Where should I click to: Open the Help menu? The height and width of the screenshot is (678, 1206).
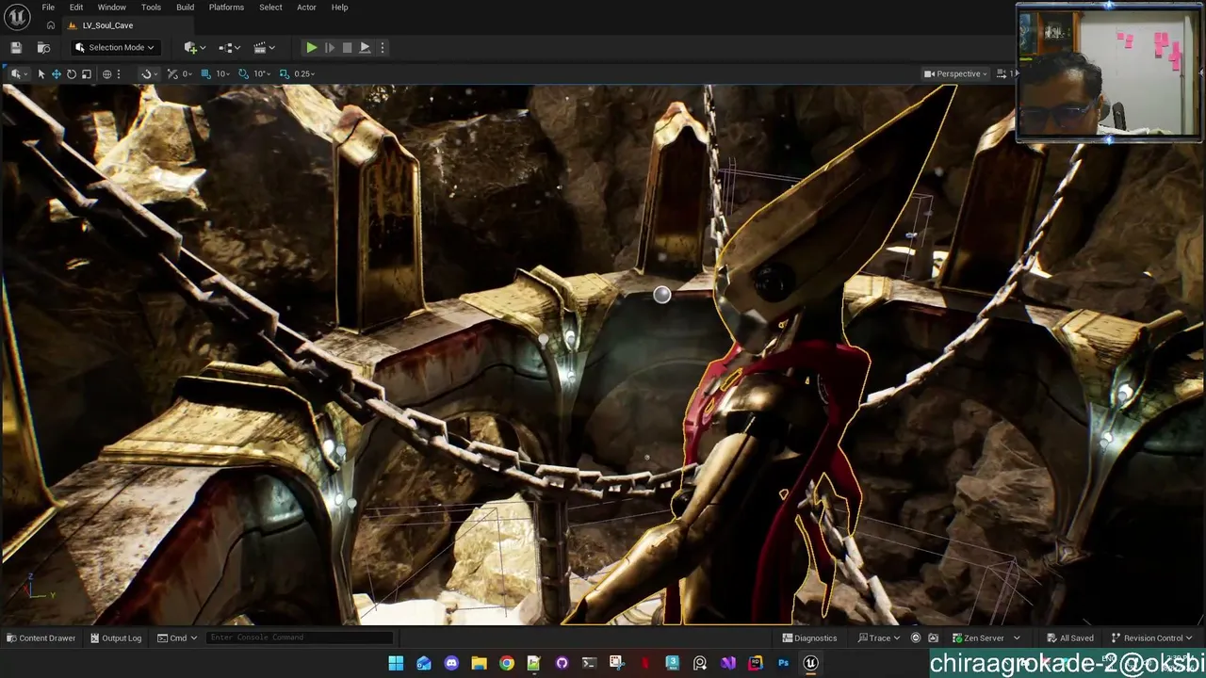tap(339, 8)
